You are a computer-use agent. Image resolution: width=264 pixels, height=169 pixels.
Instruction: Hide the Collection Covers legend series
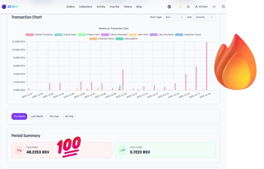(x=188, y=35)
